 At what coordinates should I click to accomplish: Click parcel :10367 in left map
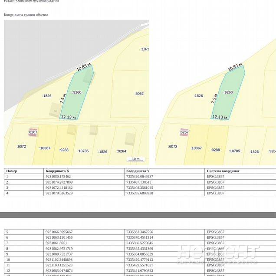pyautogui.click(x=45, y=148)
